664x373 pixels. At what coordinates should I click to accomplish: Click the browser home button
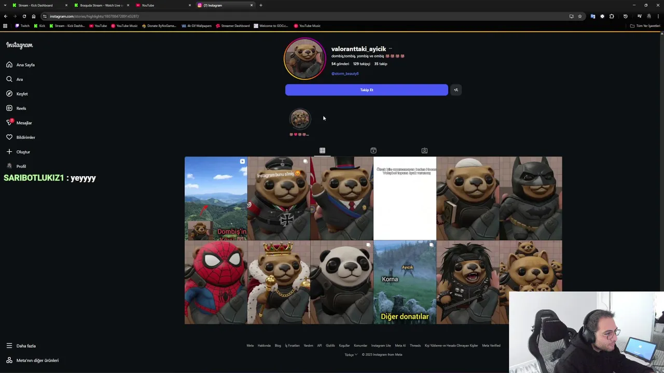tap(34, 16)
